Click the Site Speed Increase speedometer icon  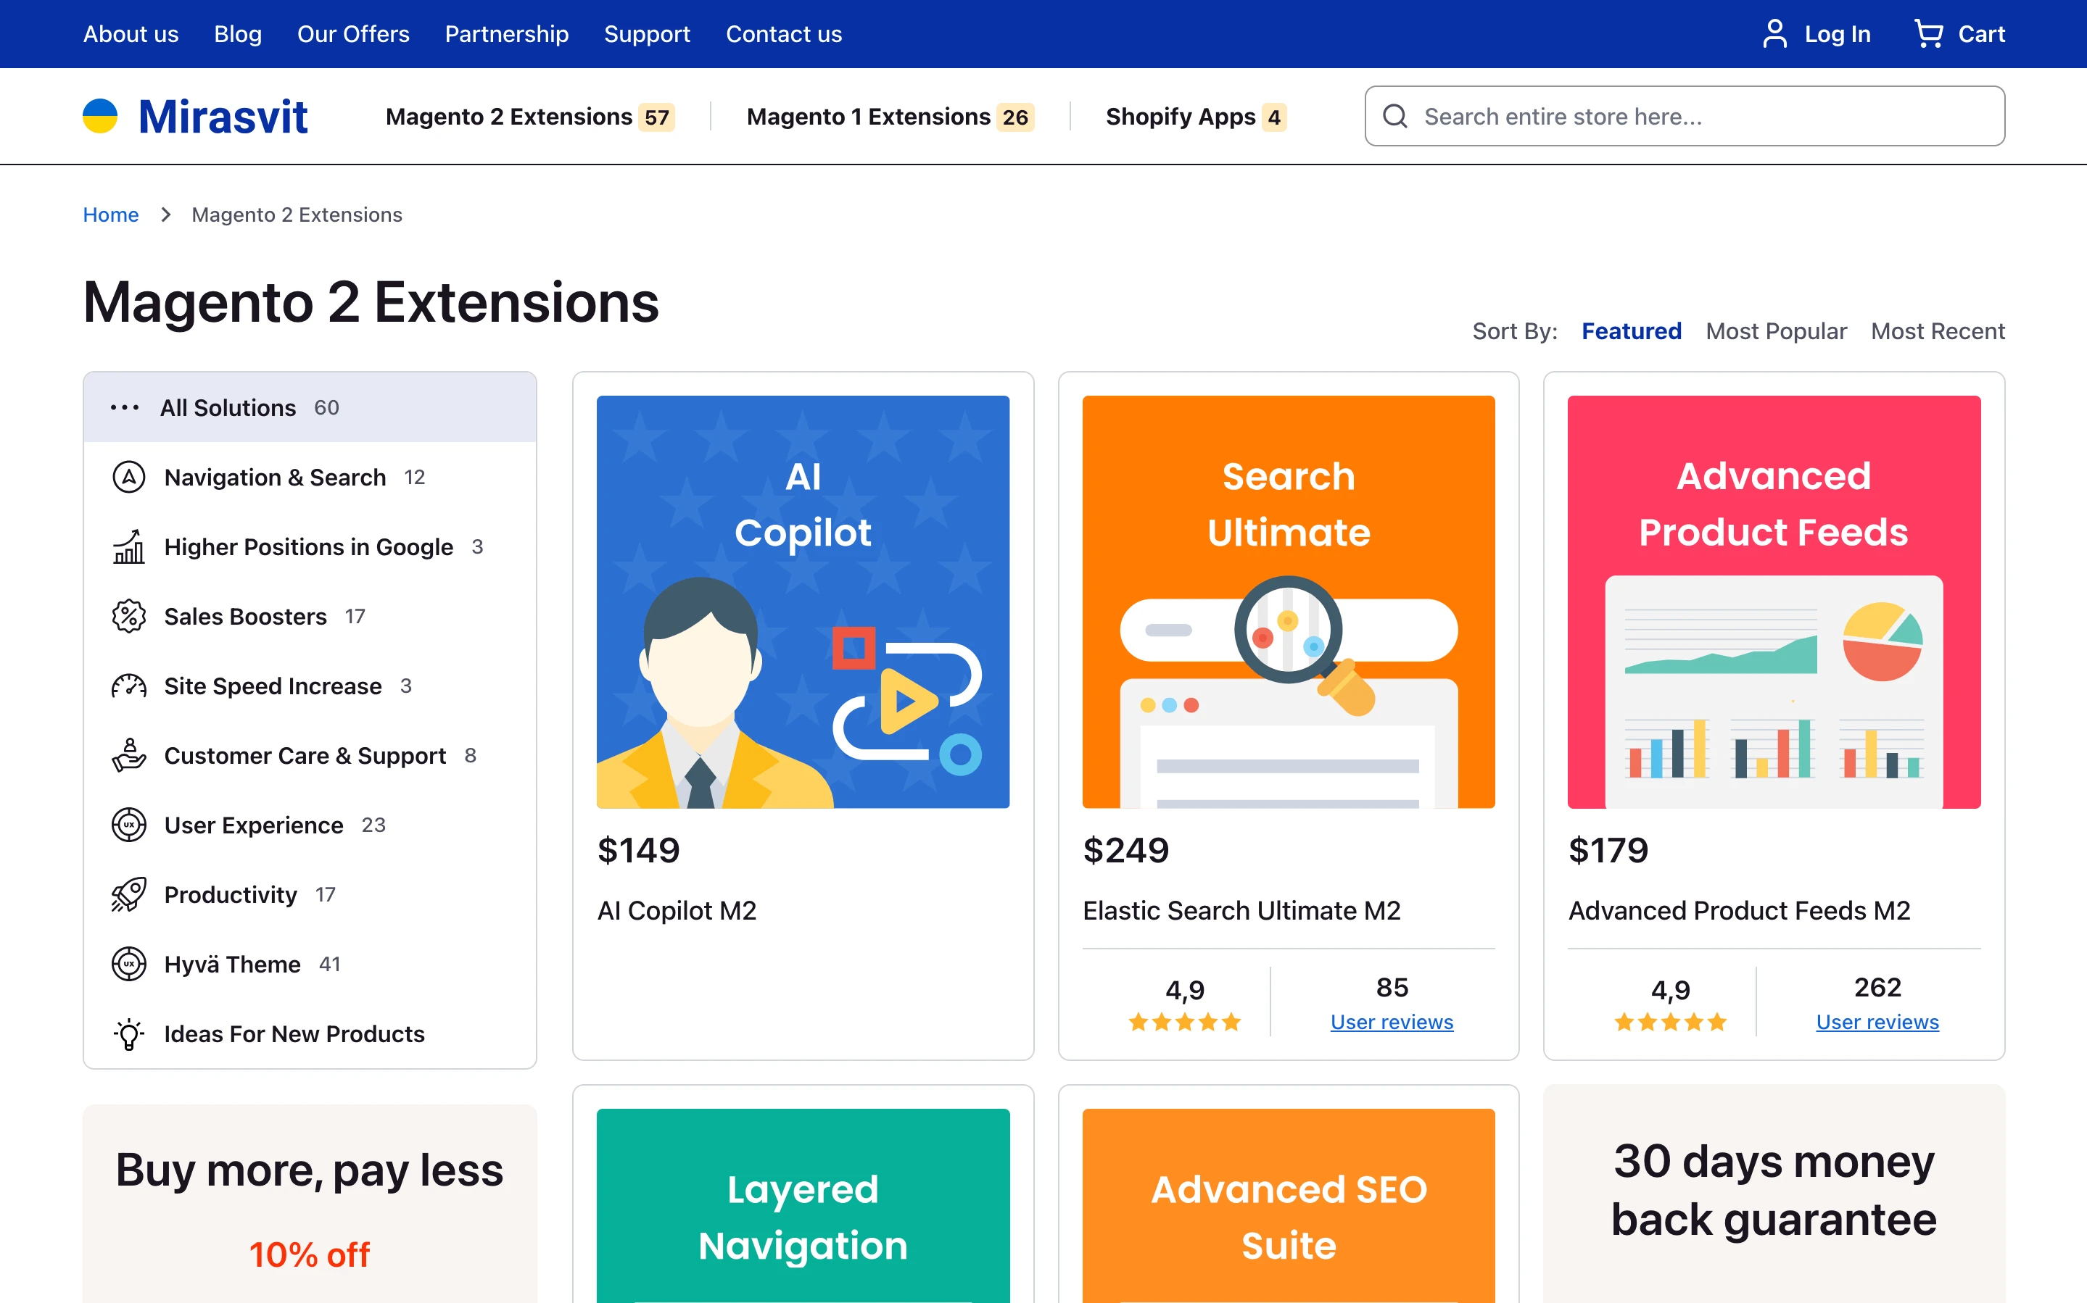pyautogui.click(x=128, y=686)
